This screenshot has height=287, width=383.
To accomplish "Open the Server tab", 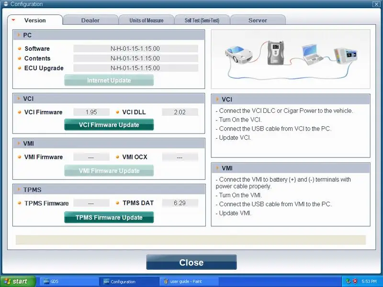I will point(258,20).
